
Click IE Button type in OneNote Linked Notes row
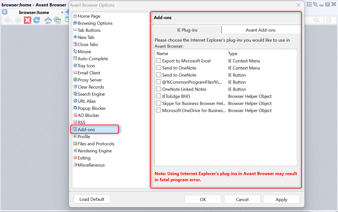pyautogui.click(x=237, y=89)
